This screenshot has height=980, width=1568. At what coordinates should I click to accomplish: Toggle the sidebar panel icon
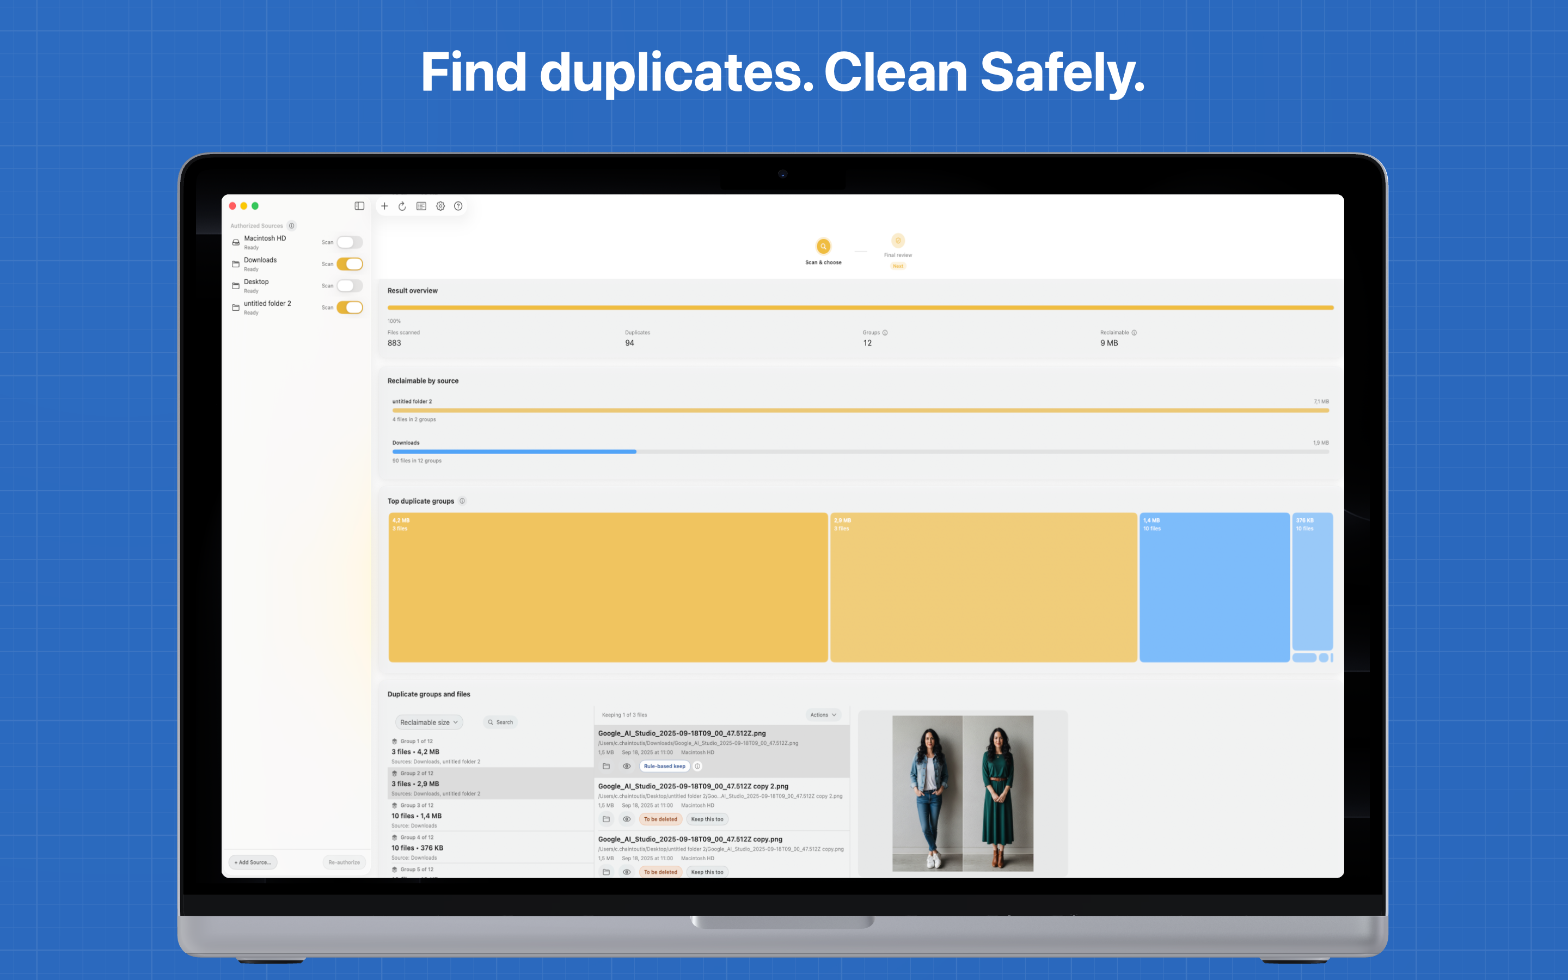pyautogui.click(x=359, y=206)
